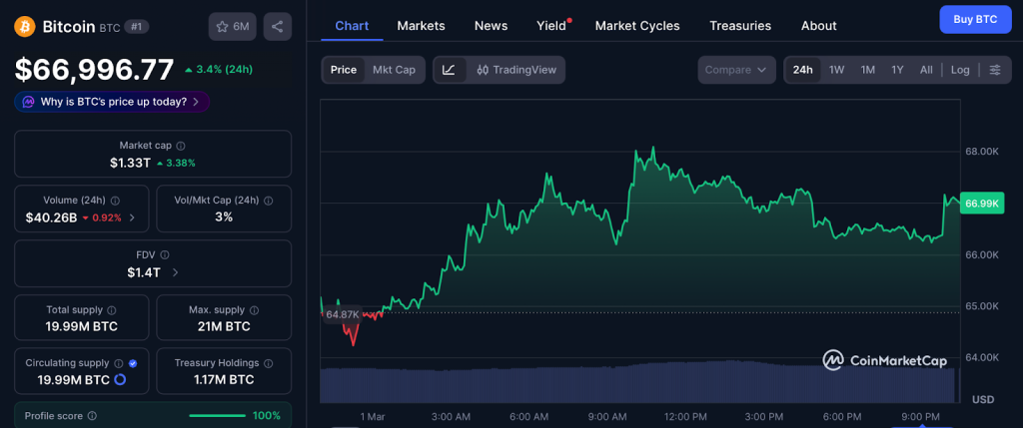
Task: Switch to line chart icon
Action: click(450, 70)
